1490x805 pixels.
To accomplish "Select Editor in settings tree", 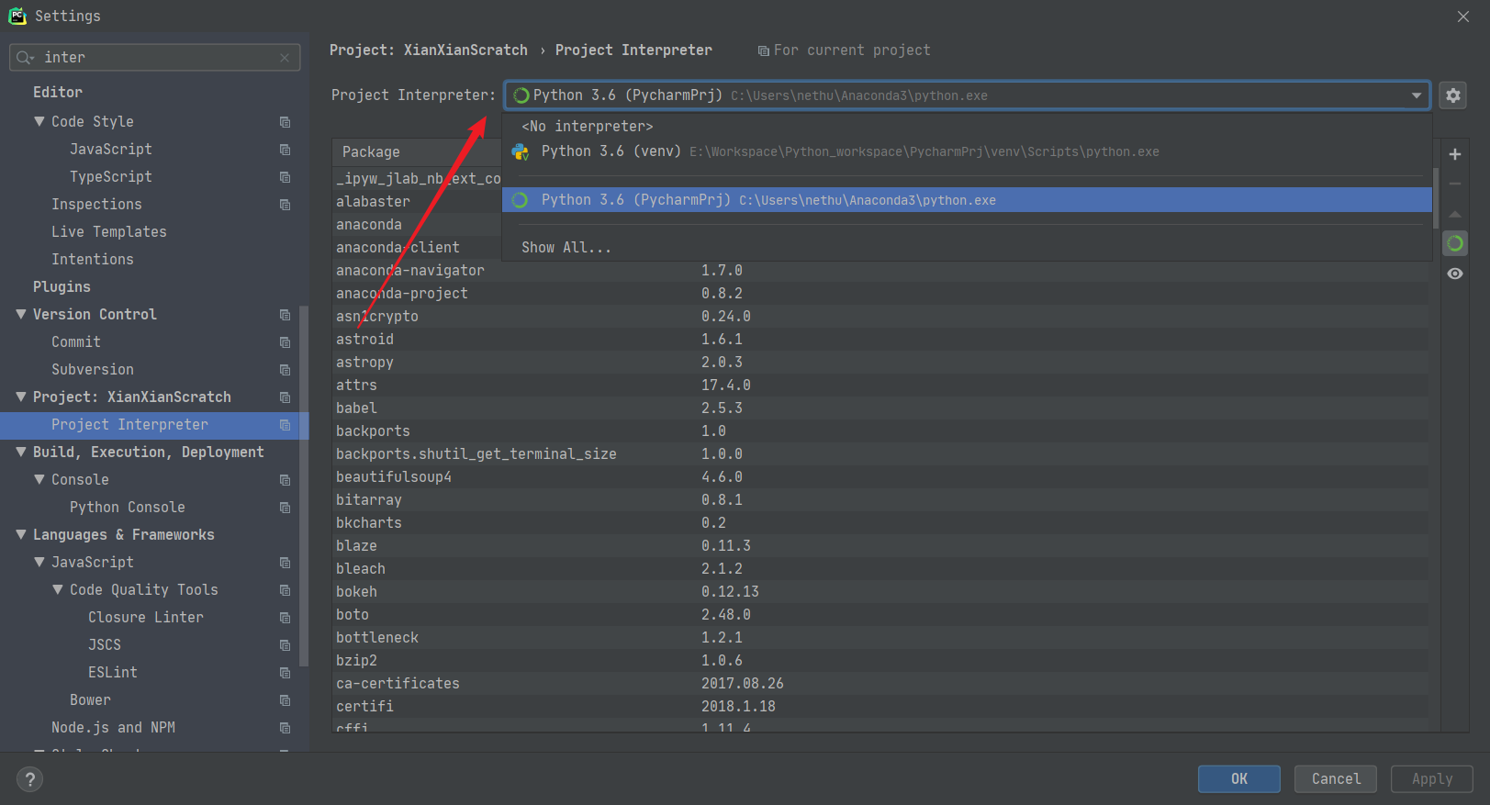I will 58,93.
